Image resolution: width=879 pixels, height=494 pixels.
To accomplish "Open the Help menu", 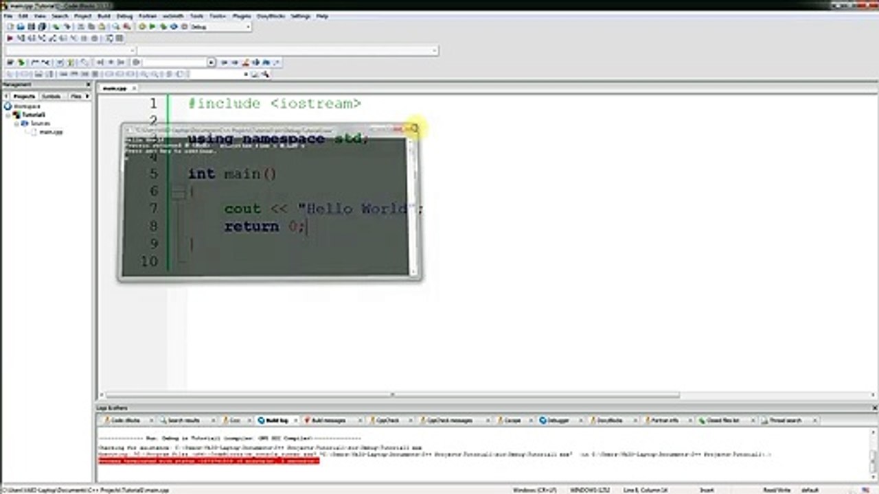I will 322,16.
